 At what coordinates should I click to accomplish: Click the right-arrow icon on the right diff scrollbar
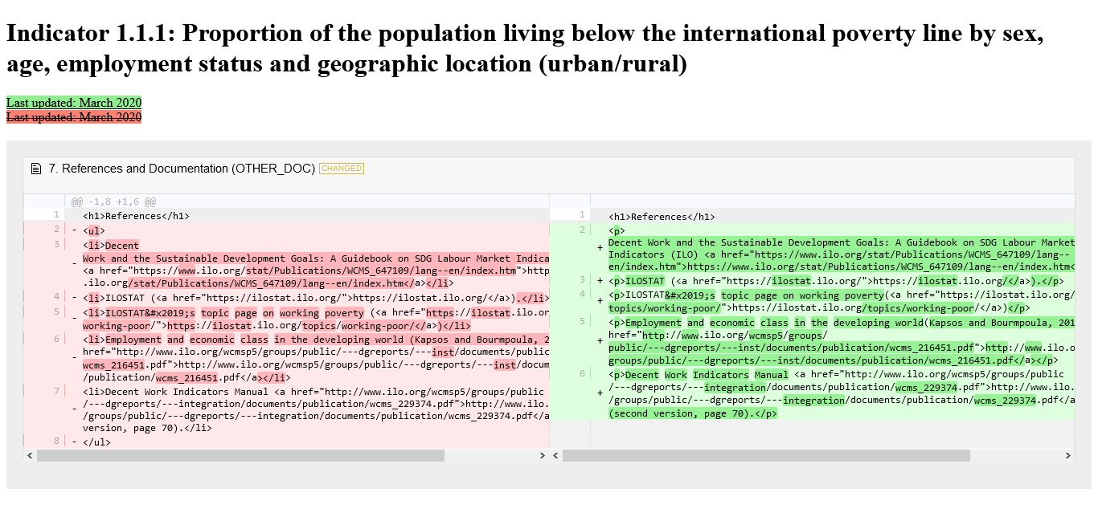point(1069,455)
